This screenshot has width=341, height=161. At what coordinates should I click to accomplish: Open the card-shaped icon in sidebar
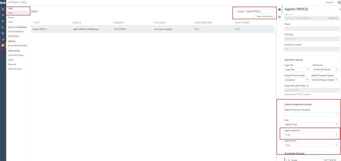tap(3, 33)
